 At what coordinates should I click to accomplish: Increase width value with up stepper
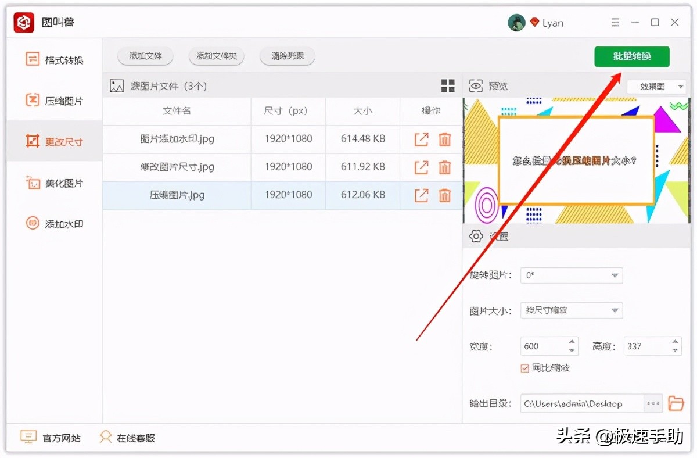point(572,342)
